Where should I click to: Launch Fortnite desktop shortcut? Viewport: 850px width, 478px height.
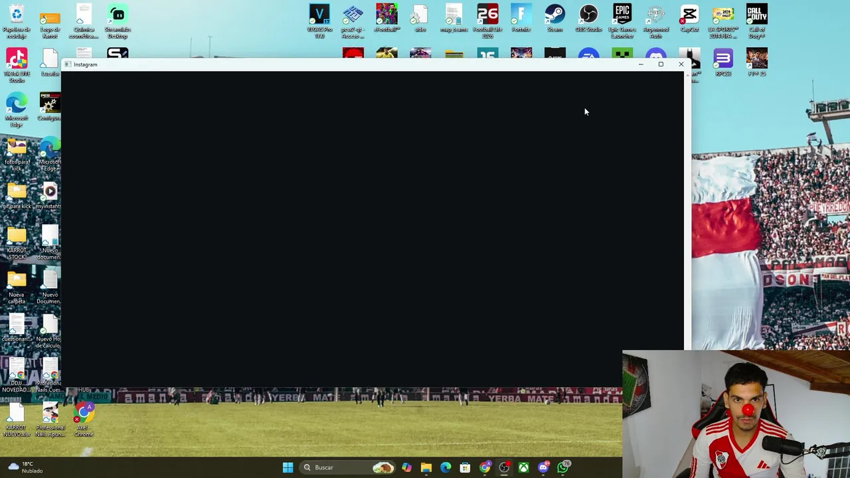[521, 17]
